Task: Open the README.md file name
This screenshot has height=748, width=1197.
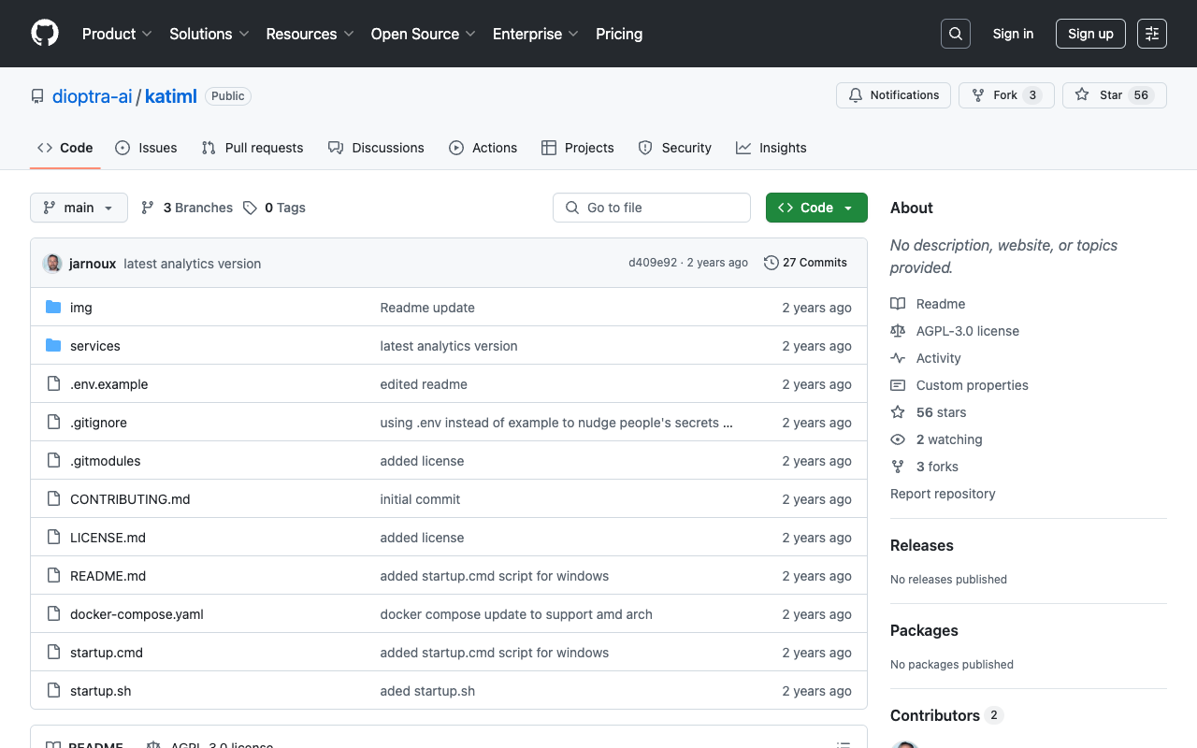Action: pos(108,576)
